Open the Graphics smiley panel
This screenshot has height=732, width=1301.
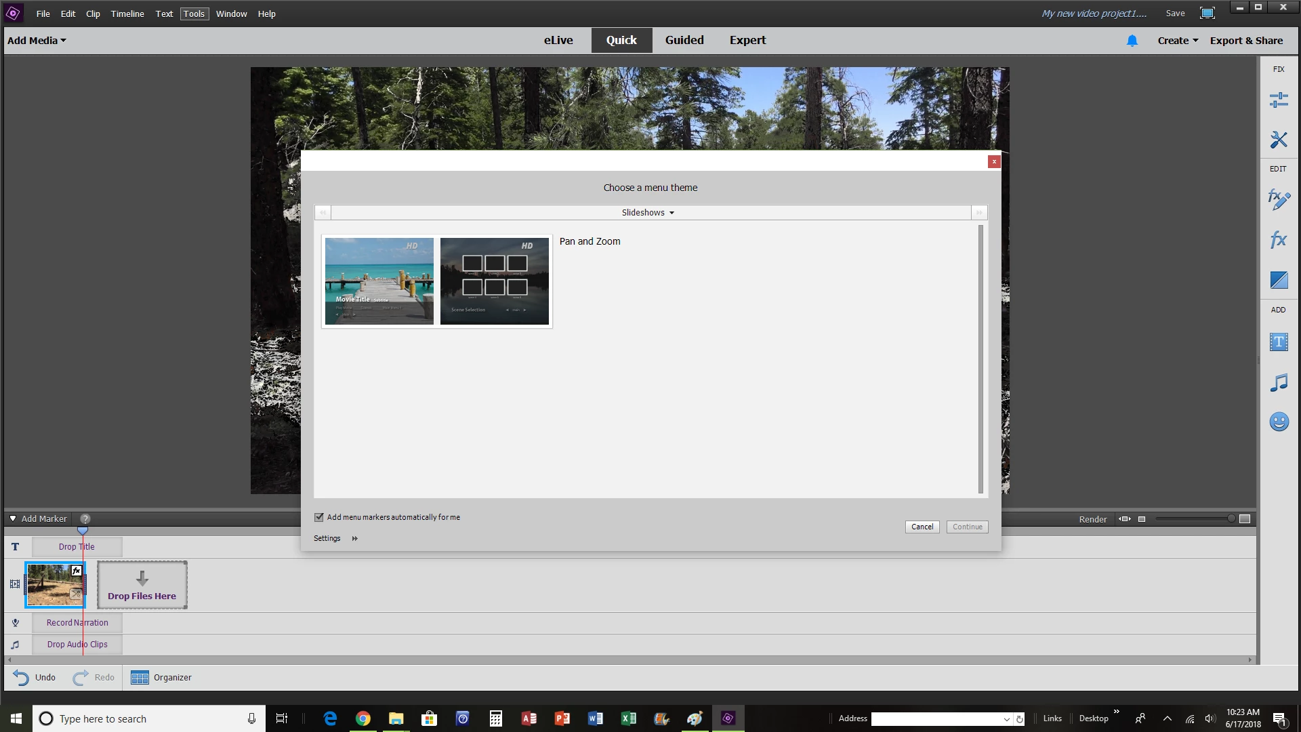(x=1278, y=422)
